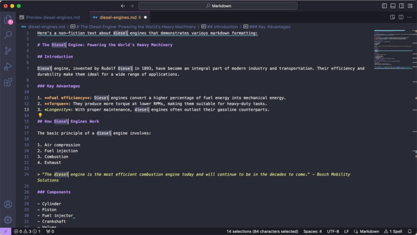Click the '**Fuel efficiency**' list item text
Screen dimensions: 417x235
[x=162, y=98]
